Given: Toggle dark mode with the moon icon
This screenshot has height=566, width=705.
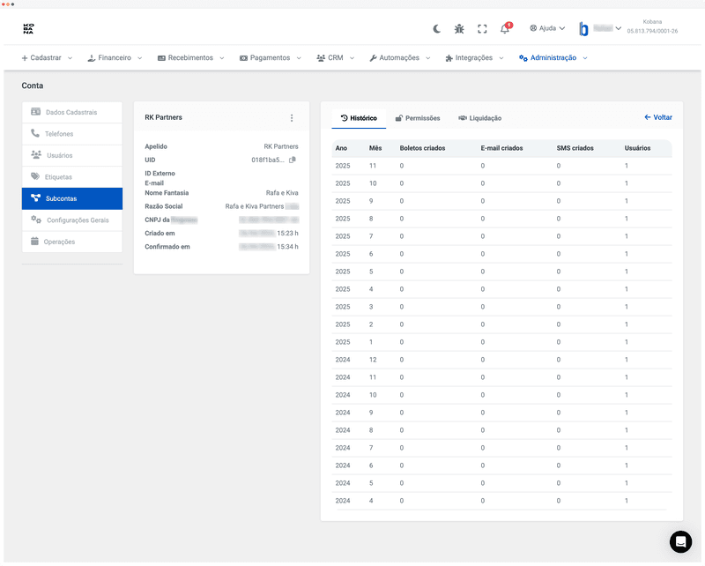Looking at the screenshot, I should point(436,28).
